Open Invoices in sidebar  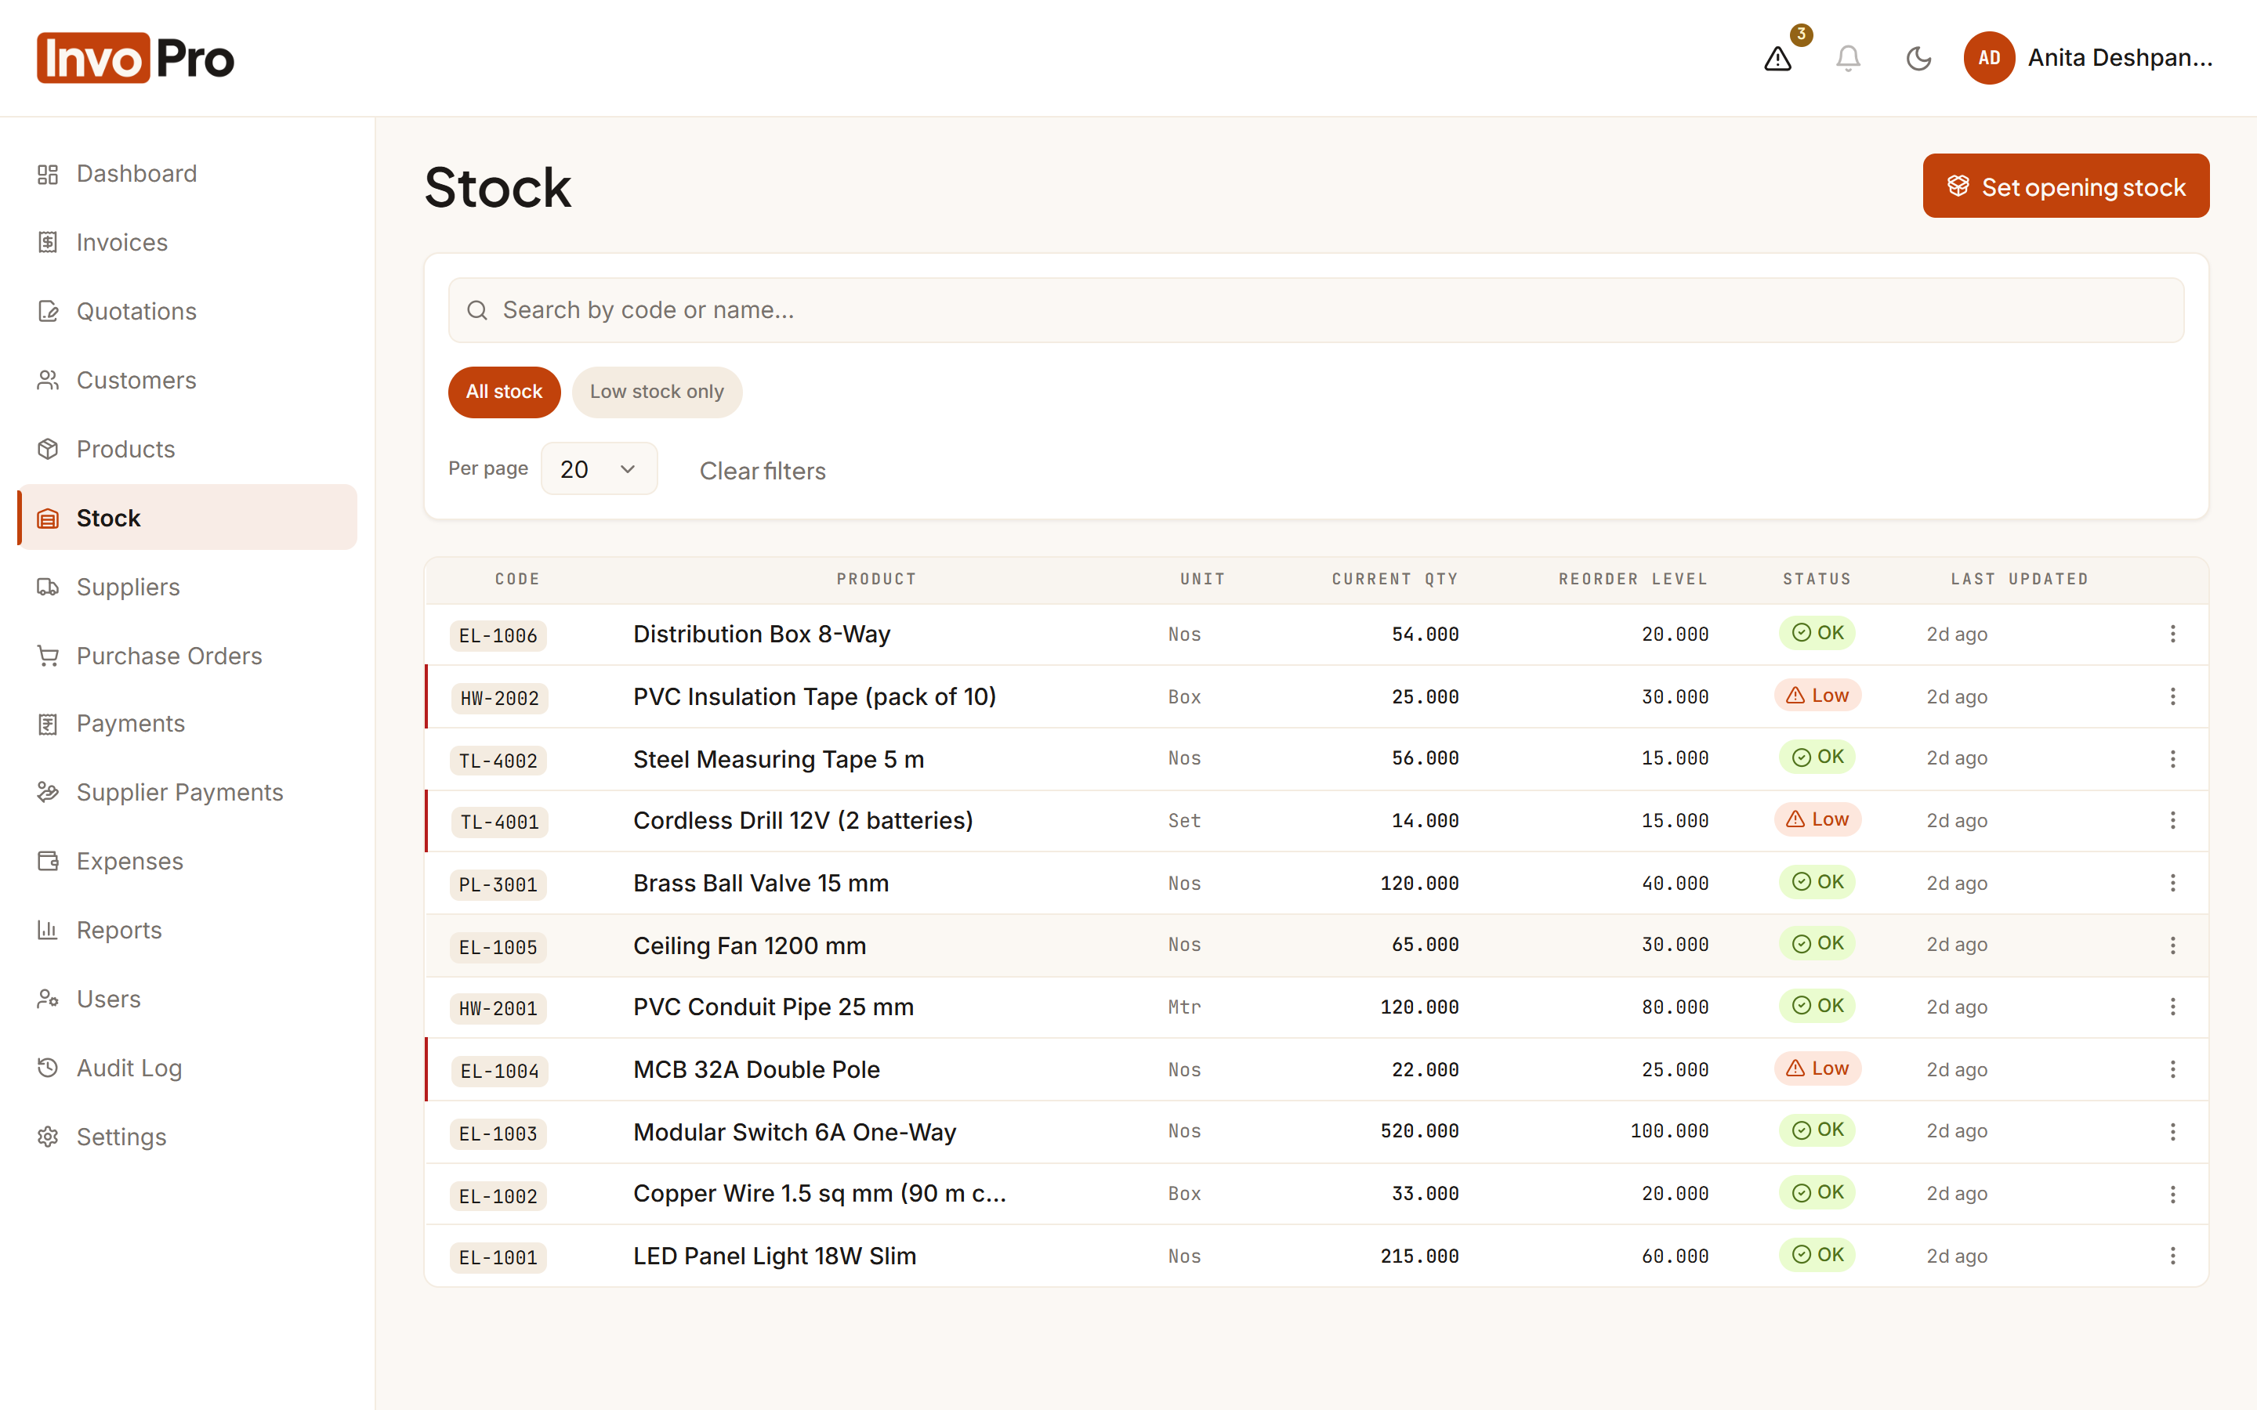click(x=187, y=243)
